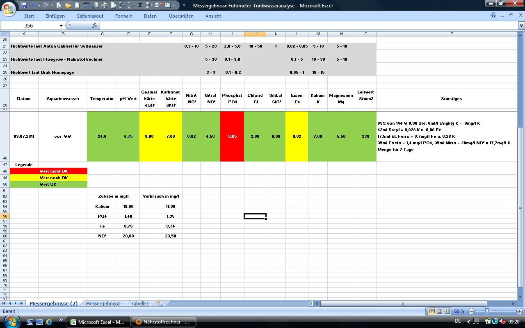Open Nährstoffrechner window from taskbar

[164, 322]
